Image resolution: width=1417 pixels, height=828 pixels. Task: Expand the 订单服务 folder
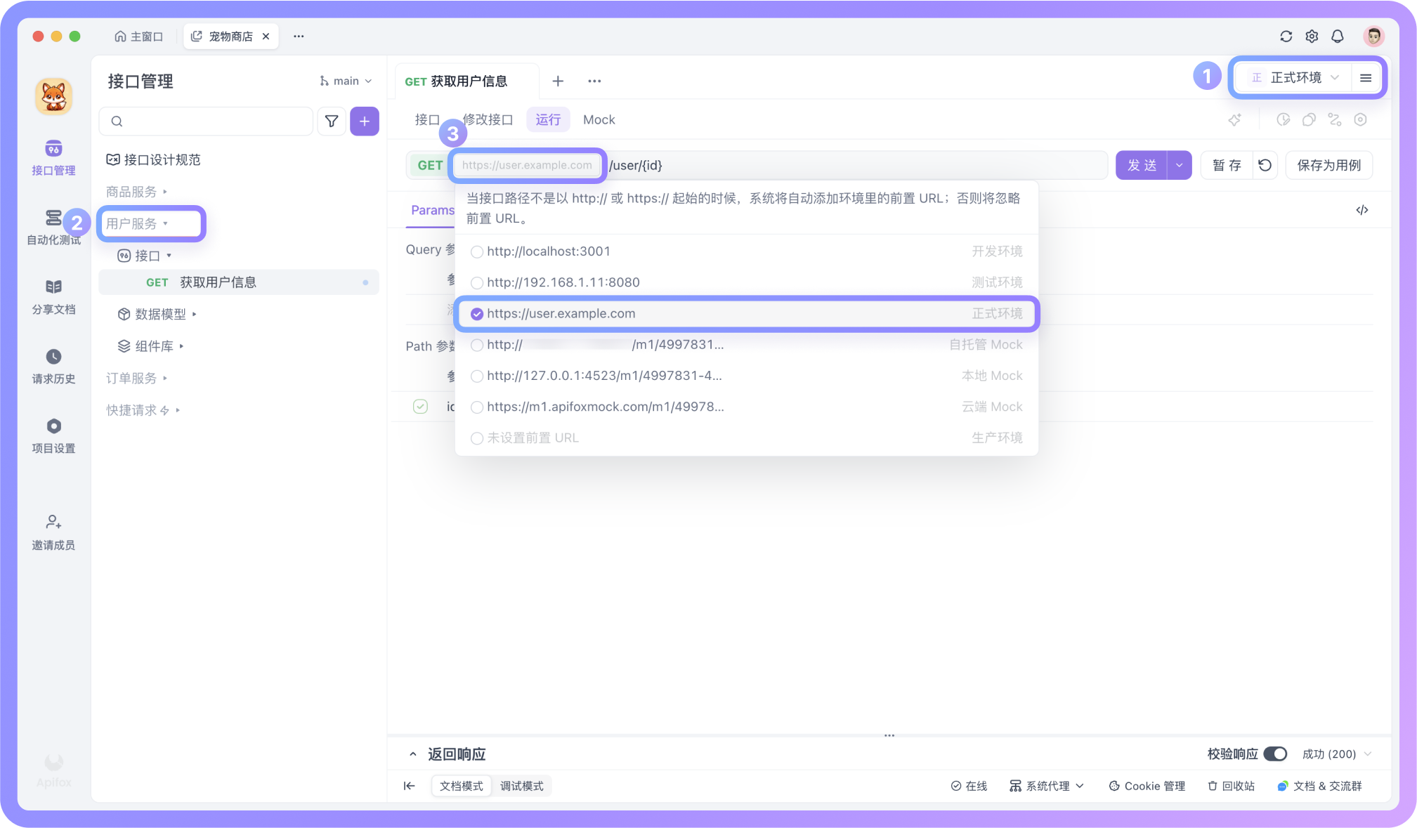tap(136, 378)
